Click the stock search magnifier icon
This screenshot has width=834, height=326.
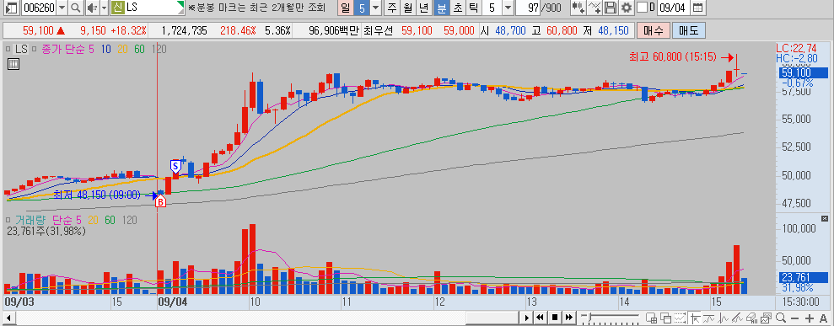(76, 8)
